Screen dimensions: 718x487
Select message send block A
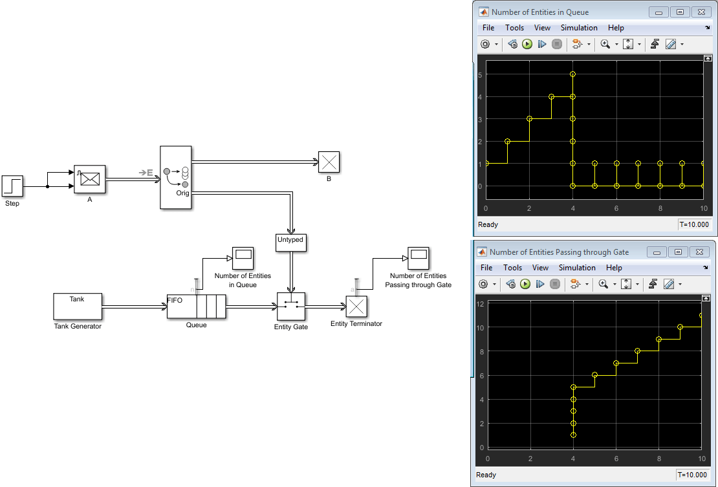90,179
